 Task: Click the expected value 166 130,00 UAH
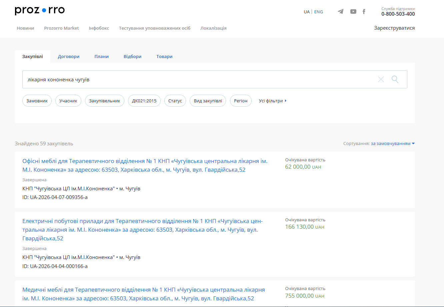tap(305, 227)
